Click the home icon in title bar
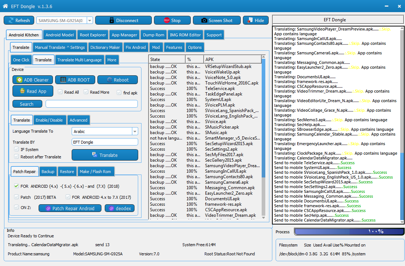This screenshot has height=266, width=405. click(x=5, y=6)
